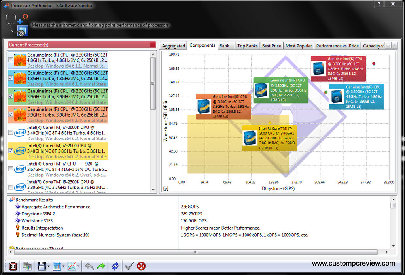Click the question mark help button in title bar
This screenshot has height=275, width=405.
(379, 4)
